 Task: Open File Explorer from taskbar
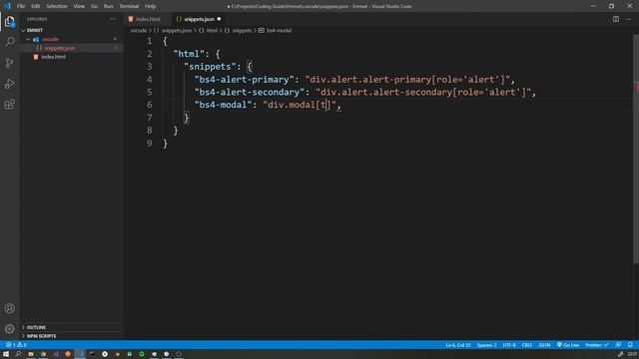(x=31, y=354)
